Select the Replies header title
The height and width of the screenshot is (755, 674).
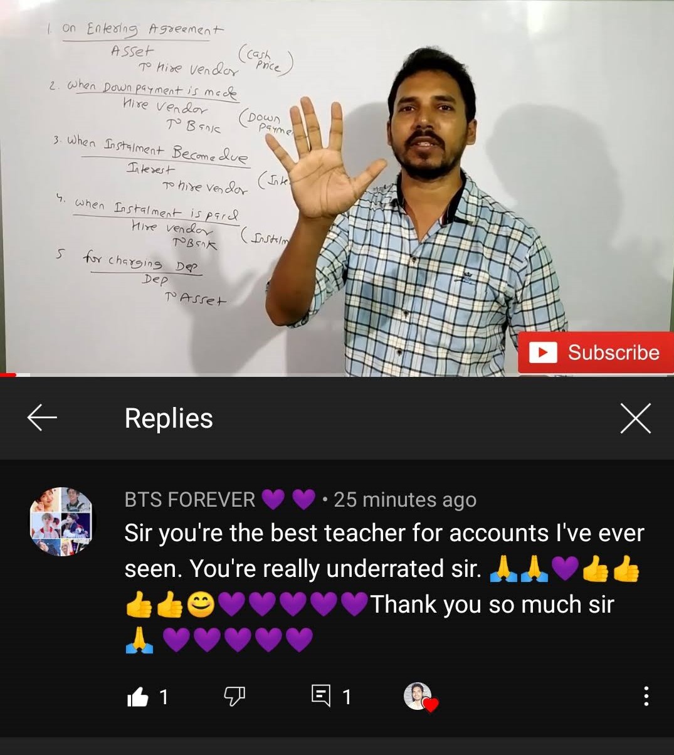pos(169,418)
